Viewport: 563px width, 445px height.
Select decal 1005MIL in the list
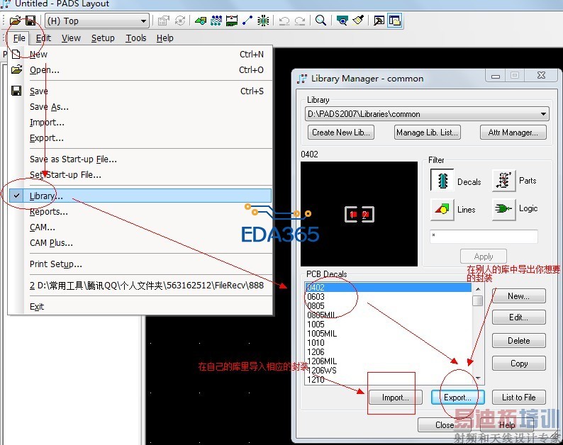pyautogui.click(x=388, y=334)
